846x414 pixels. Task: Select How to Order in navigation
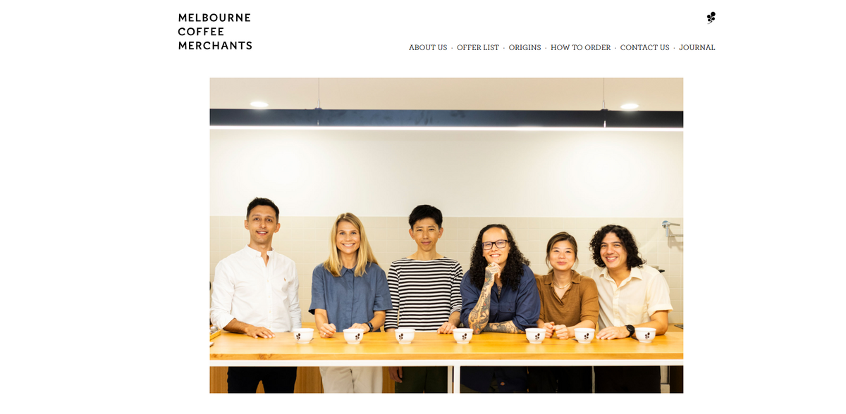point(581,48)
